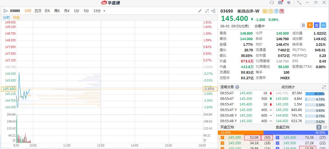Click the ask level 2 price 145.500
This screenshot has width=329, height=149.
pyautogui.click(x=290, y=143)
